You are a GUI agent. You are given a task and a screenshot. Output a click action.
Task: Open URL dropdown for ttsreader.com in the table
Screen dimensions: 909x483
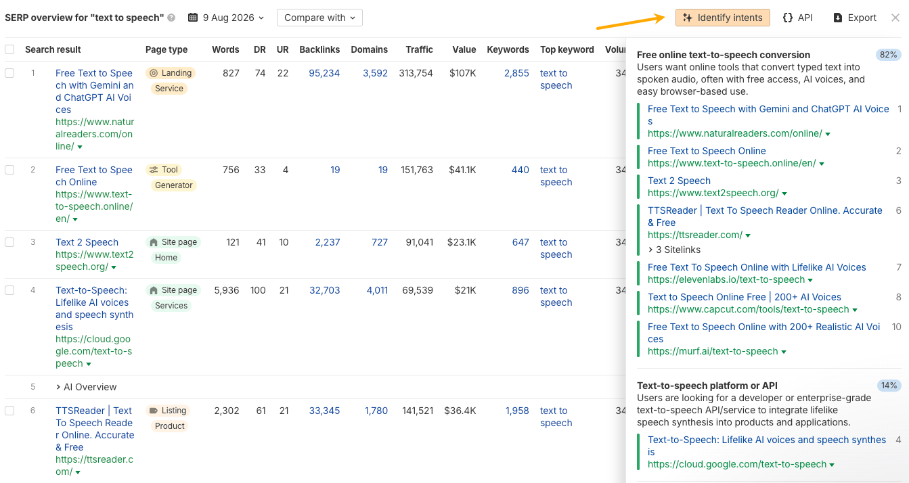point(79,472)
